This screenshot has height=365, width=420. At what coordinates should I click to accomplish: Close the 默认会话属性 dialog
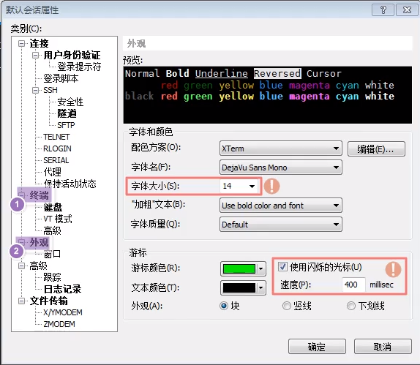point(407,10)
